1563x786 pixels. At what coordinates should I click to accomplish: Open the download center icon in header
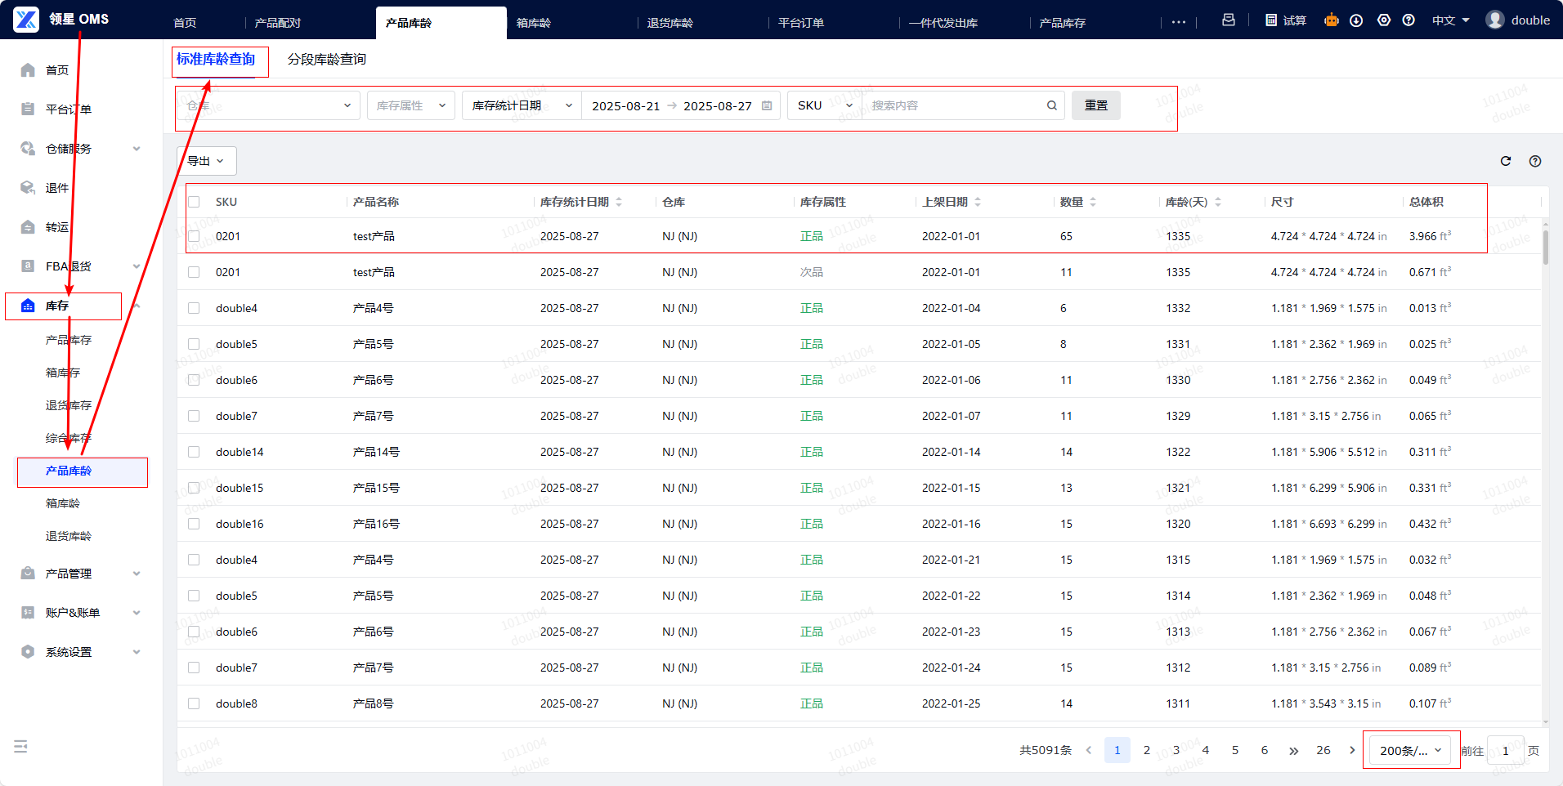(1356, 20)
